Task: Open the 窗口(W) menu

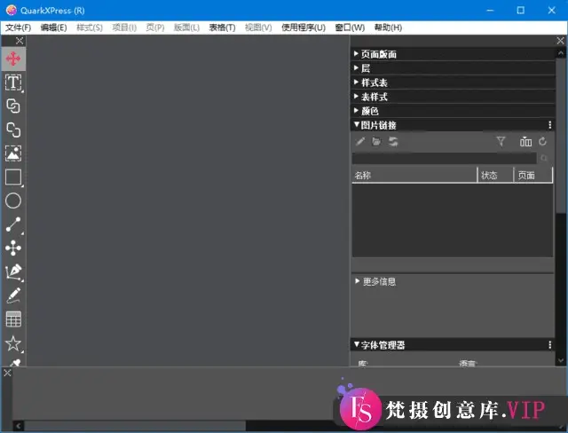Action: point(350,28)
